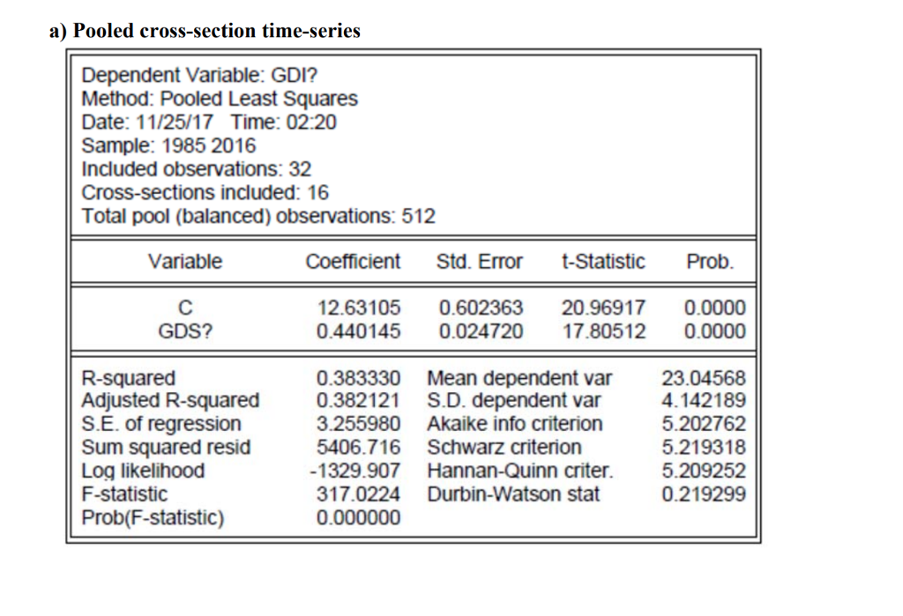The width and height of the screenshot is (903, 616).
Task: Click the "Cross-sections included: 16" line
Action: coord(205,192)
